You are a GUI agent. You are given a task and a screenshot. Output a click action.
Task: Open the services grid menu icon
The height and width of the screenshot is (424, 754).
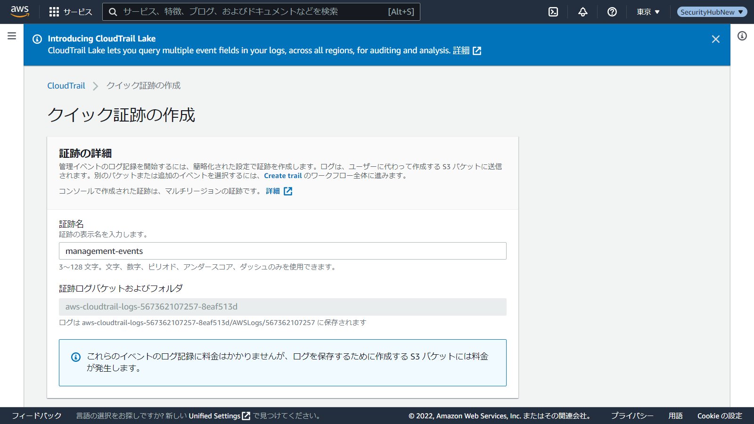54,12
